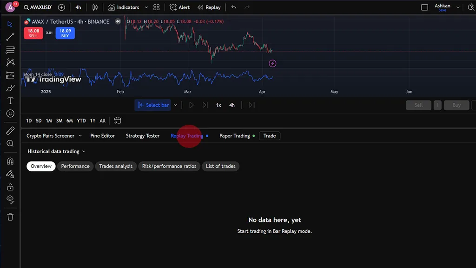Click the add symbol plus icon
Image resolution: width=476 pixels, height=268 pixels.
point(61,7)
